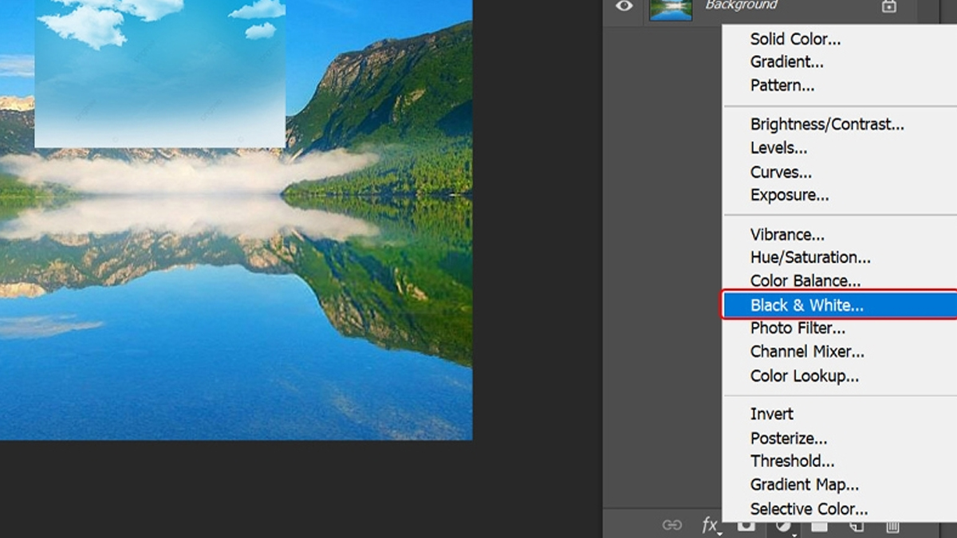Choose Black & White... from the menu

[806, 305]
